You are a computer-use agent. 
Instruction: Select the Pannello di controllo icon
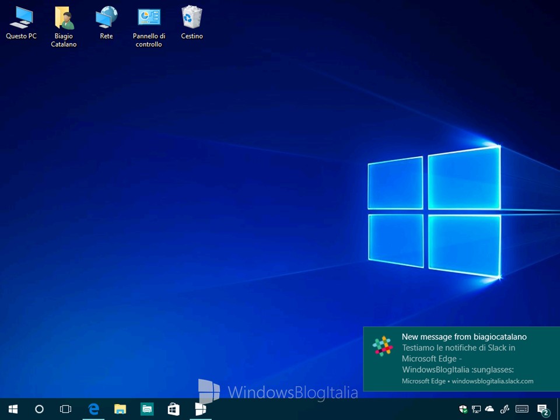click(149, 26)
